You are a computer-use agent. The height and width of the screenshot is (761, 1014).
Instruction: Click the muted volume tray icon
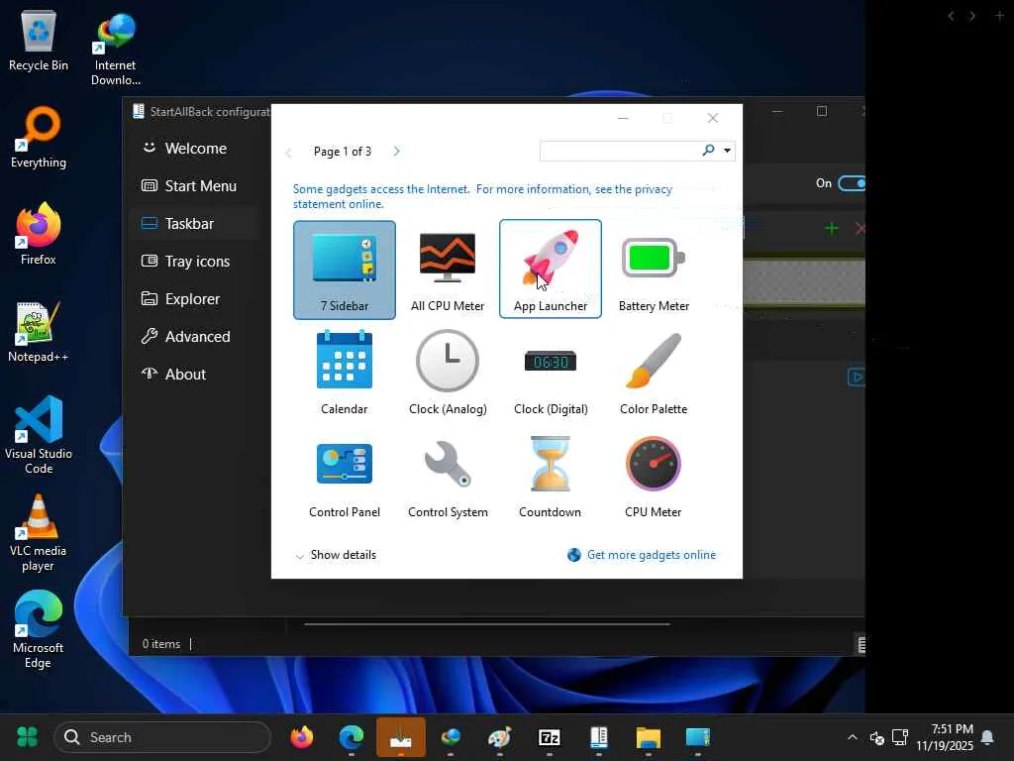click(x=877, y=737)
